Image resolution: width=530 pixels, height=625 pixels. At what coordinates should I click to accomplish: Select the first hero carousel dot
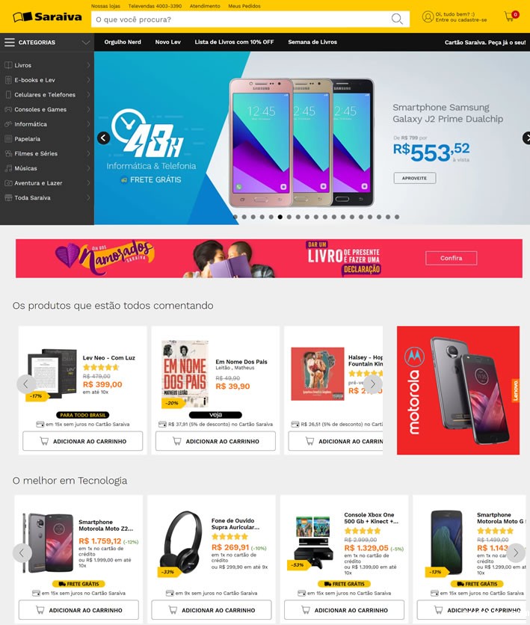(x=235, y=217)
